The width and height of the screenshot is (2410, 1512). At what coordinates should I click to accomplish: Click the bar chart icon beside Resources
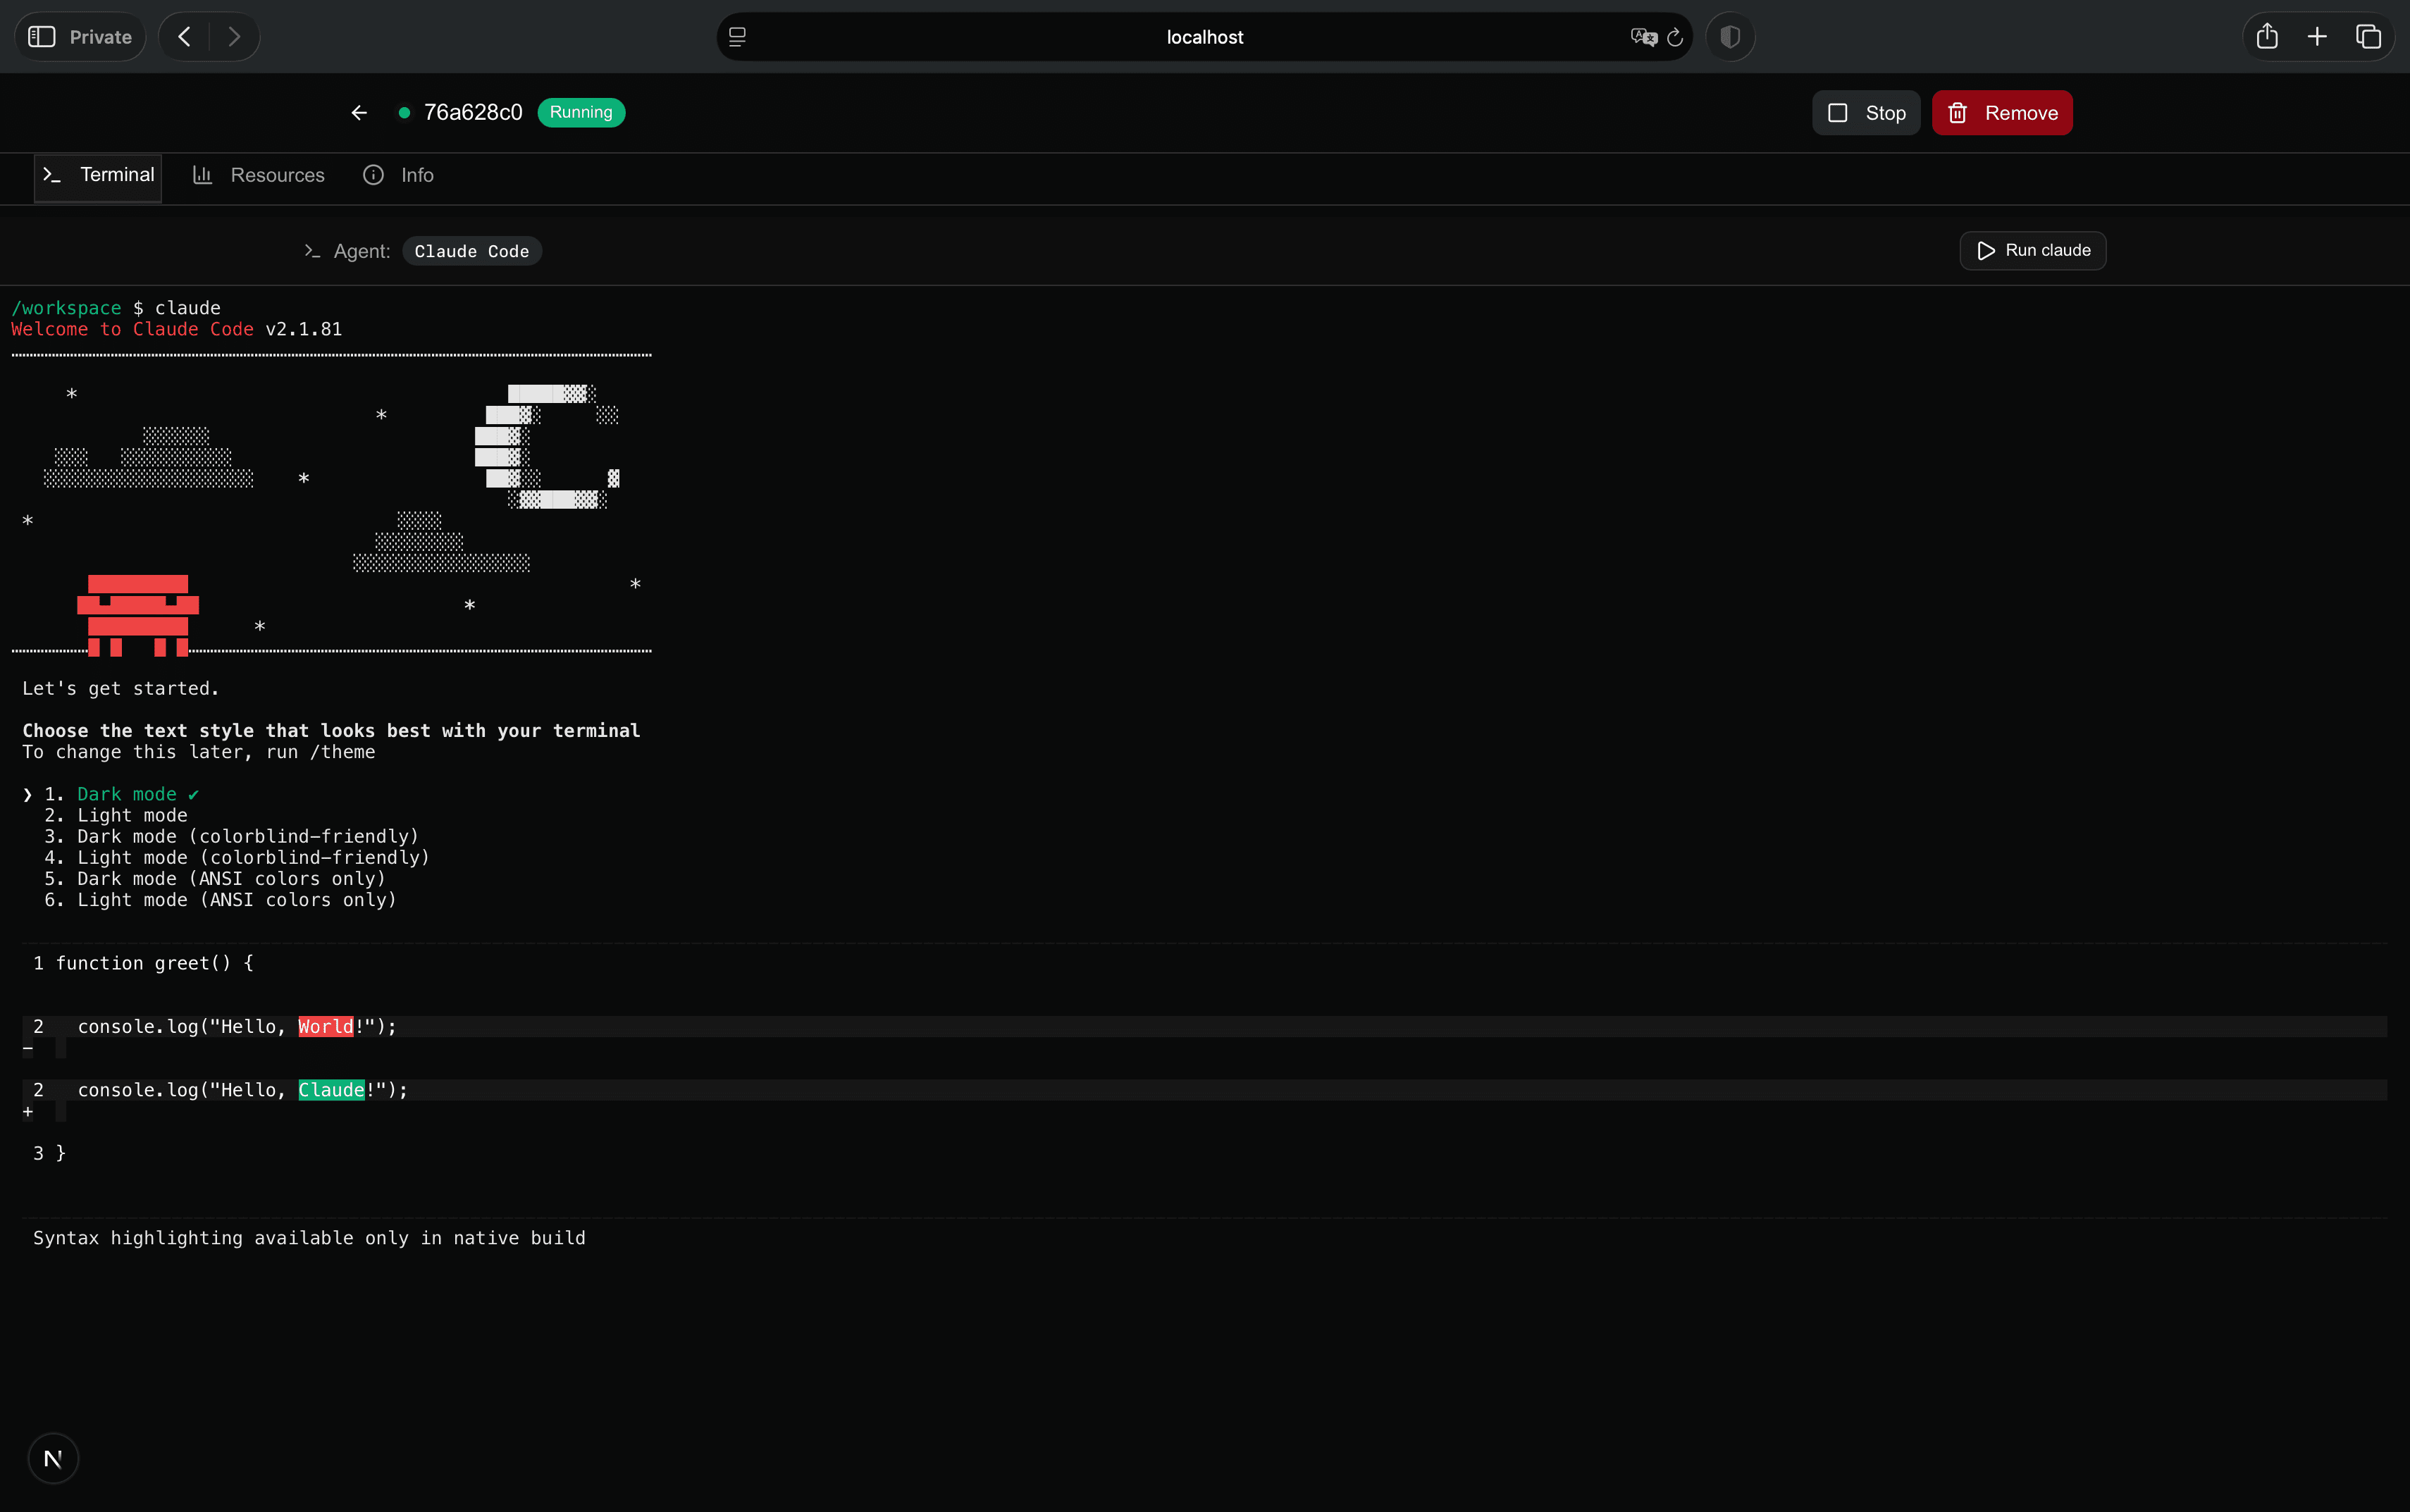click(202, 174)
